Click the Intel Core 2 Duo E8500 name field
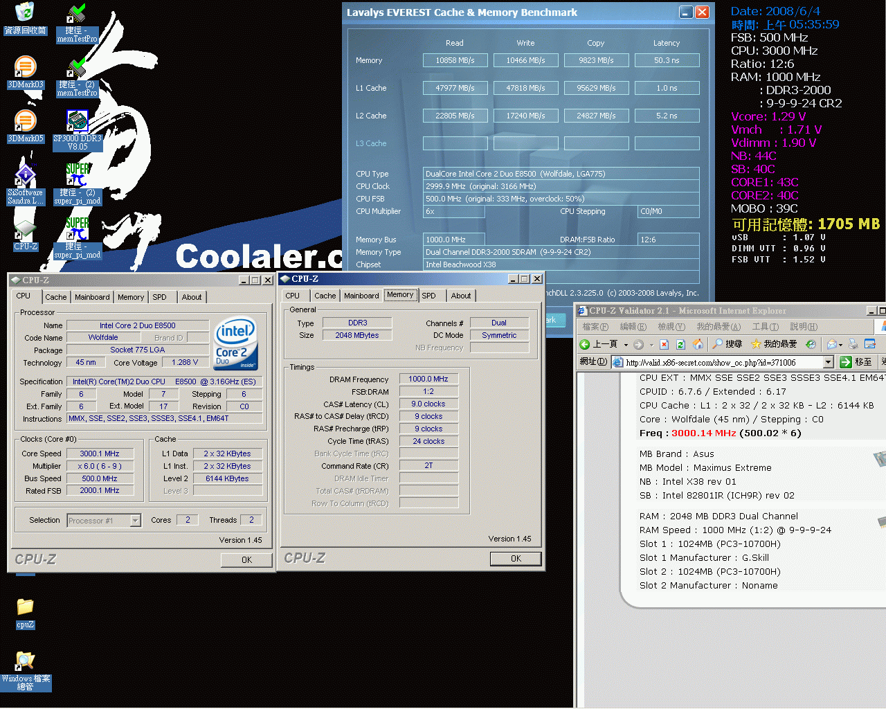The width and height of the screenshot is (886, 709). click(x=137, y=325)
